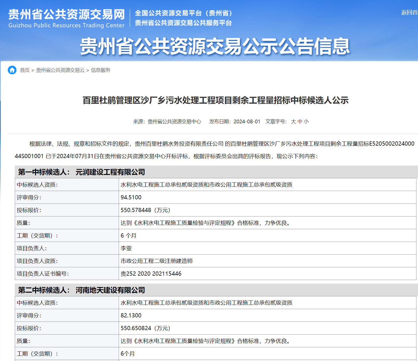
Task: Click the score value 94.5100
Action: click(x=131, y=197)
